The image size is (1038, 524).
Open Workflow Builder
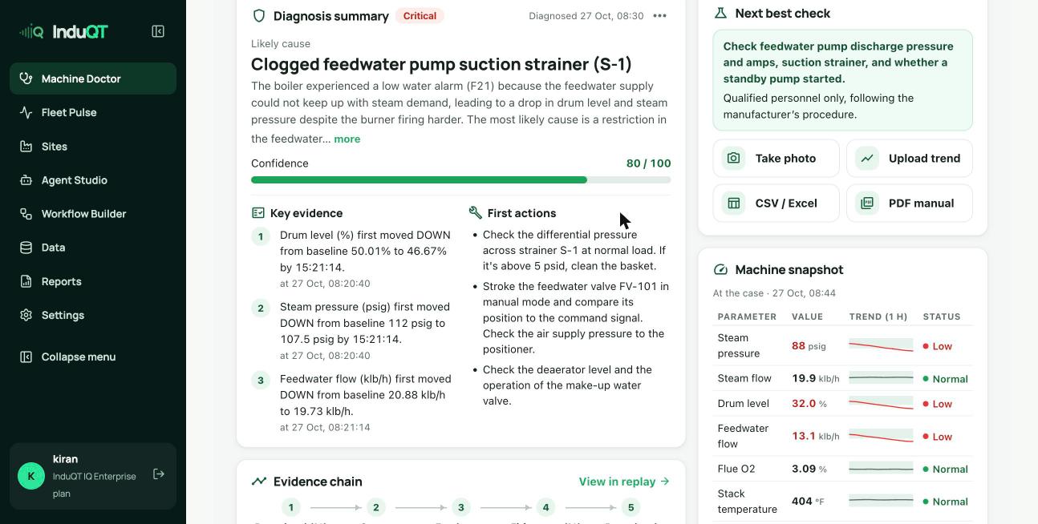point(93,214)
